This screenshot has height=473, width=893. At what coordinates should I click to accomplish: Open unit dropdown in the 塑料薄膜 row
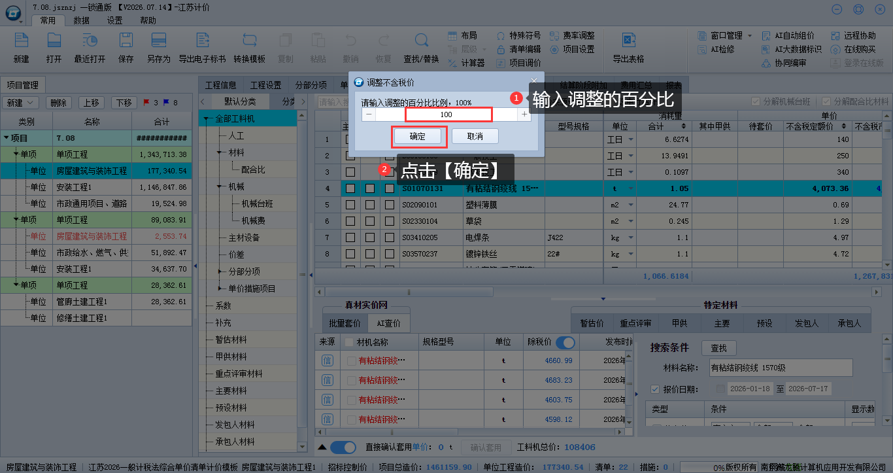[x=632, y=205]
